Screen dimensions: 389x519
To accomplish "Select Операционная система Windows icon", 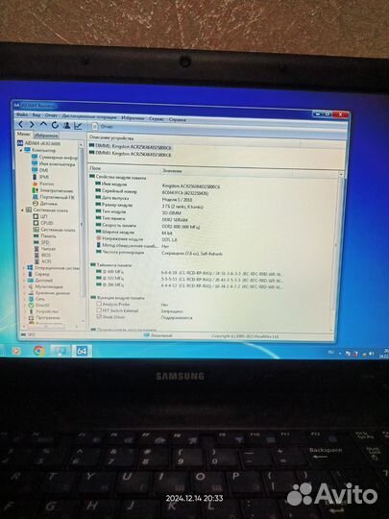I will pyautogui.click(x=30, y=267).
